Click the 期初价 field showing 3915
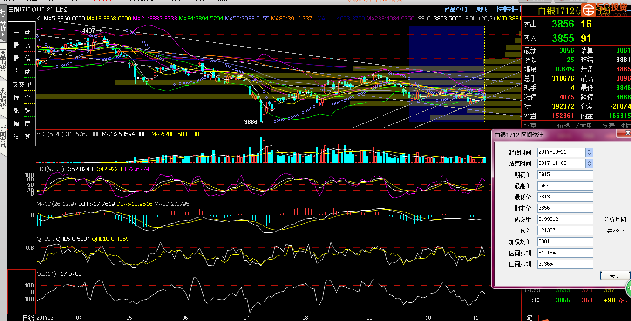 (x=565, y=175)
